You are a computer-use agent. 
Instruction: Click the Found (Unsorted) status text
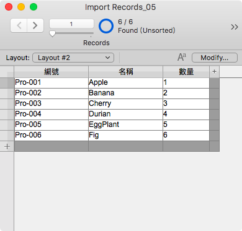point(146,30)
